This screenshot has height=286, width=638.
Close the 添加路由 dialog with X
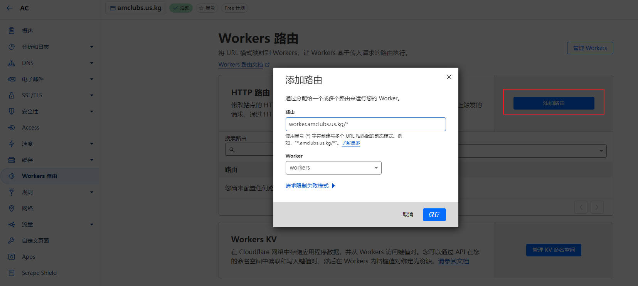coord(449,77)
